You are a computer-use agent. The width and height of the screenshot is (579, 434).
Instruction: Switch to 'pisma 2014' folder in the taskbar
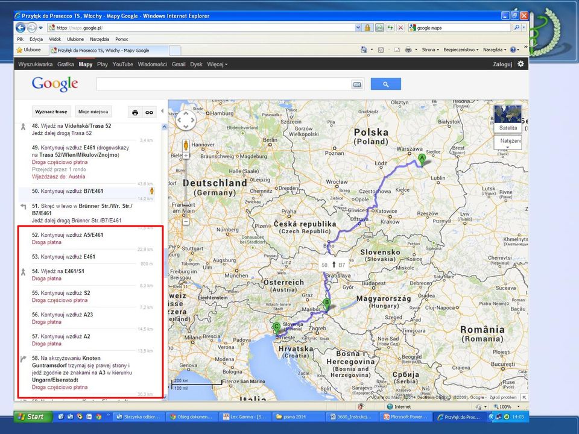[x=299, y=417]
